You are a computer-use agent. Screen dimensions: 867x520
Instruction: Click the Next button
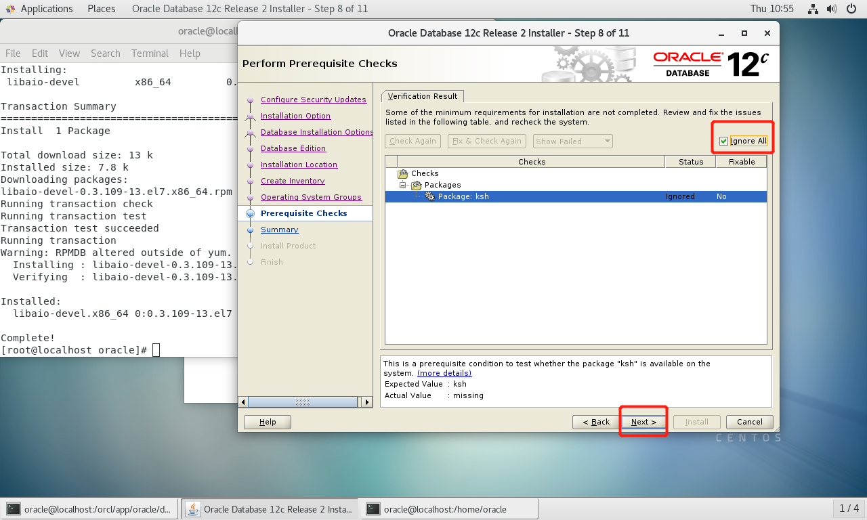tap(643, 422)
